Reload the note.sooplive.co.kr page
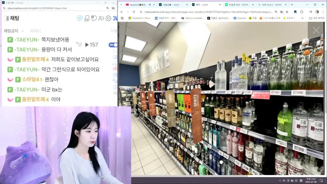The width and height of the screenshot is (327, 184). coord(134,12)
